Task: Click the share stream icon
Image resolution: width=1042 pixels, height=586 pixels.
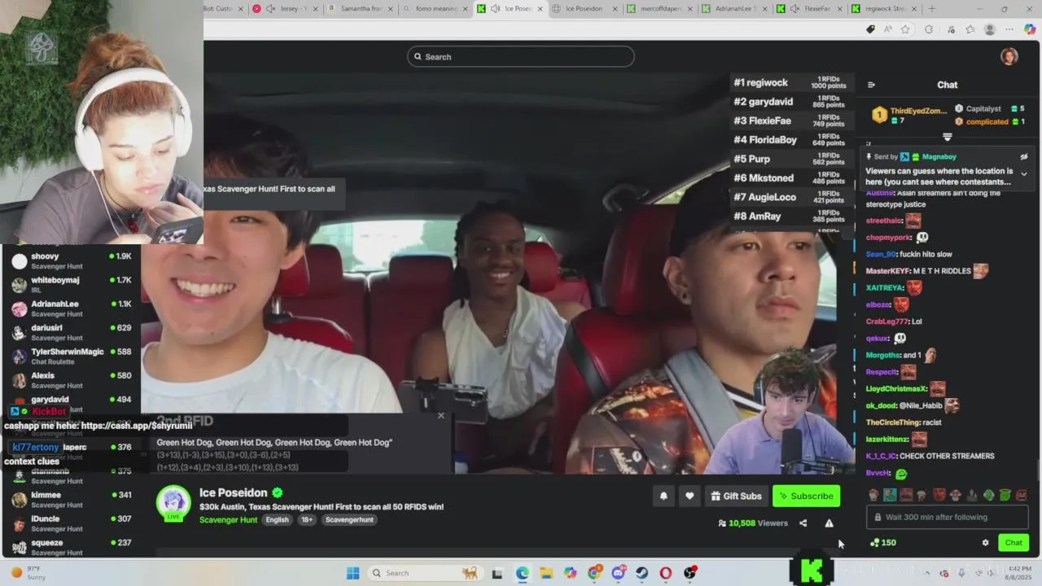Action: coord(803,523)
